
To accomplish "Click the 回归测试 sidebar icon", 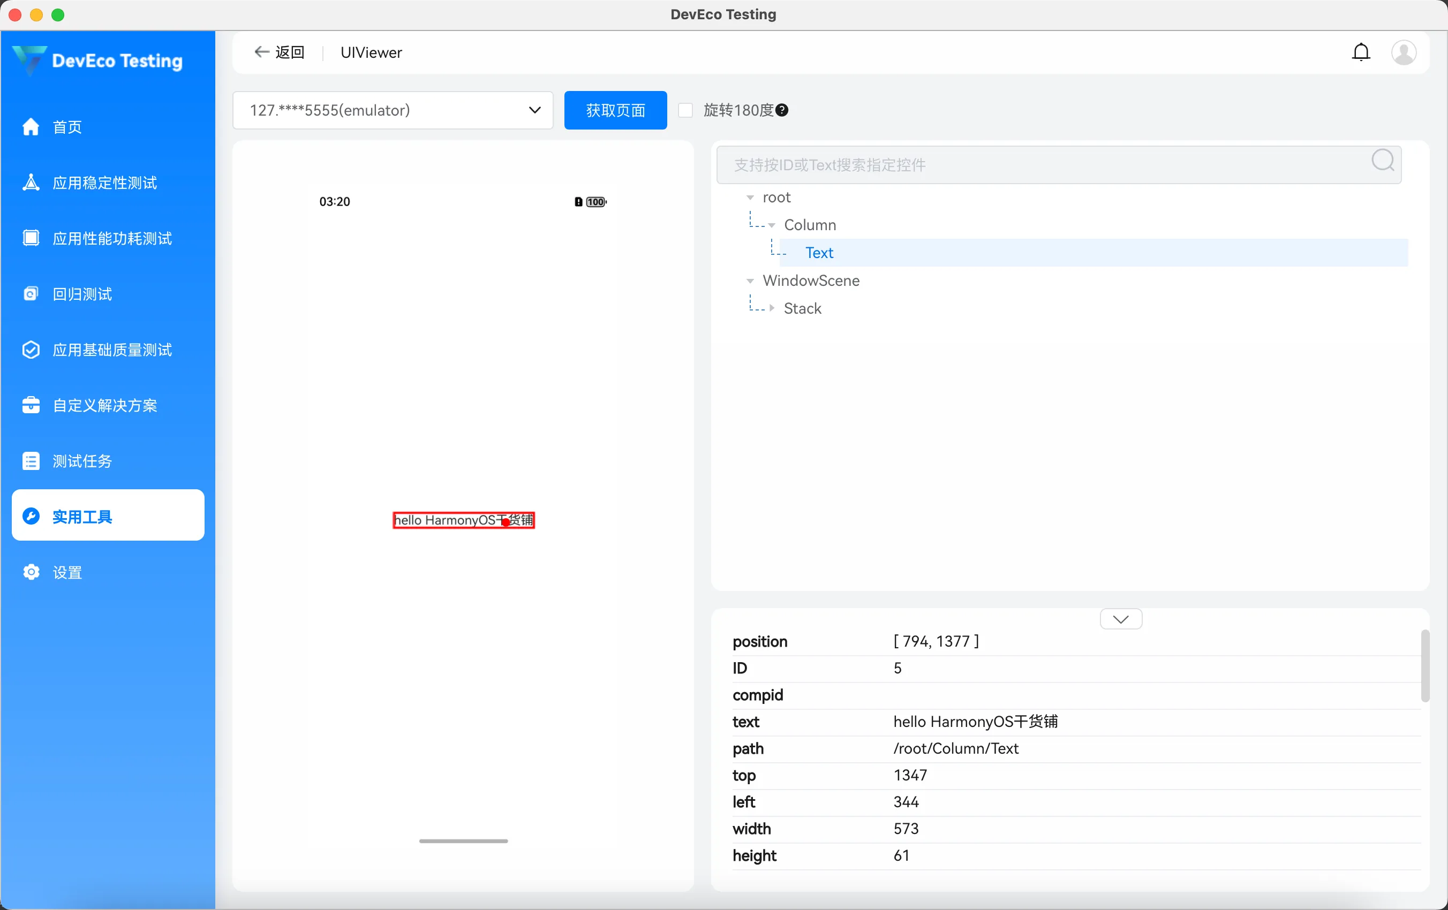I will click(31, 294).
